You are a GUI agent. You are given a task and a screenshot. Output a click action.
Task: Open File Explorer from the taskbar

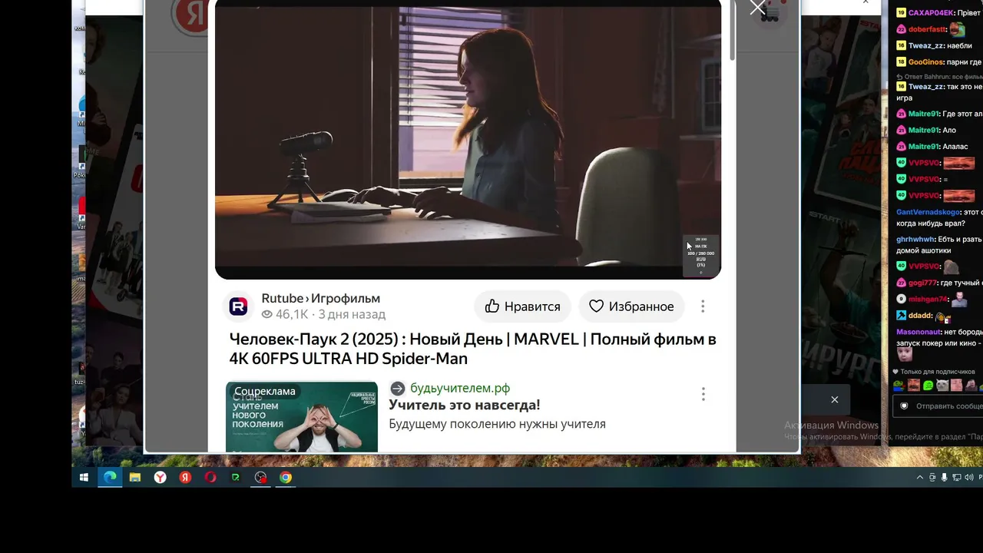click(135, 477)
